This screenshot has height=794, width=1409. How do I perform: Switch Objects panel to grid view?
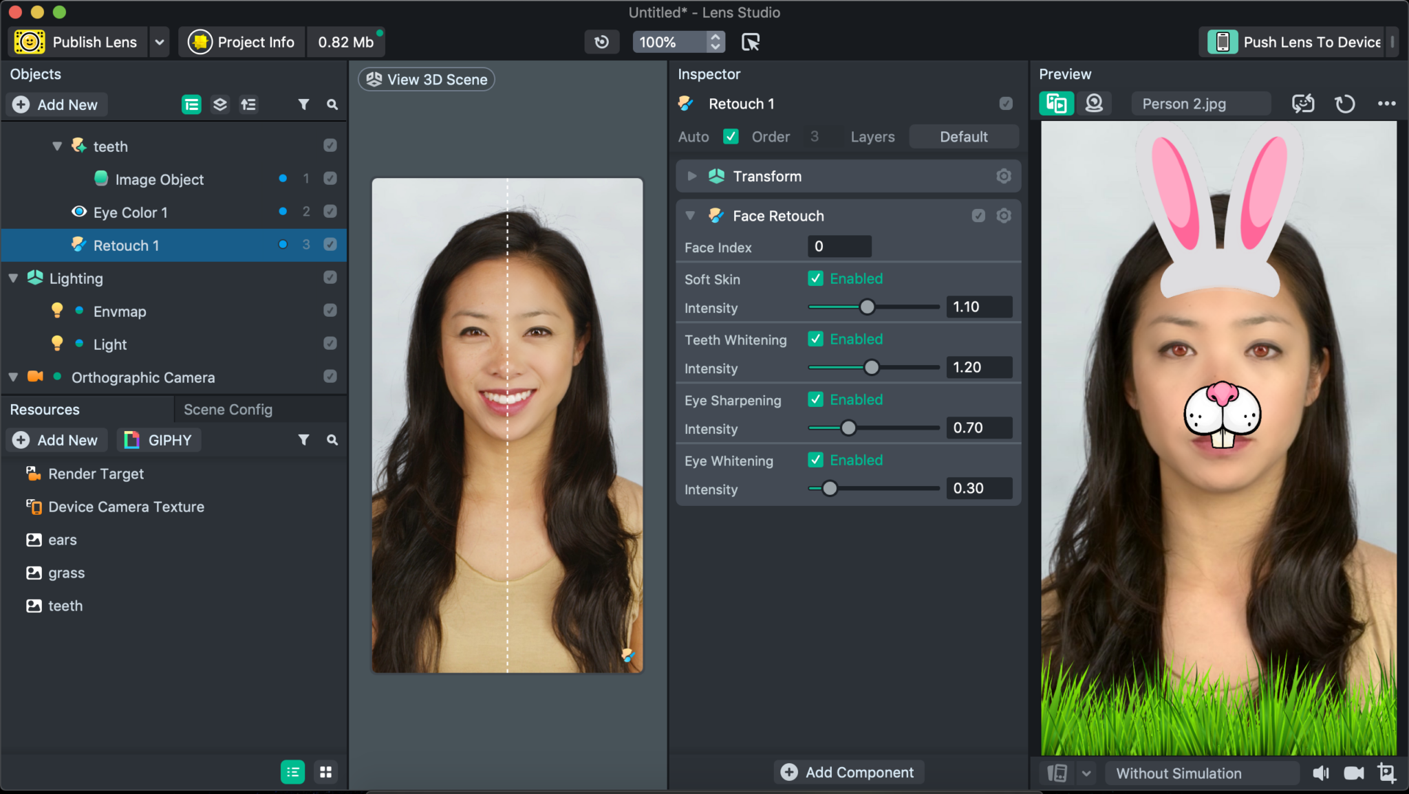pos(325,771)
